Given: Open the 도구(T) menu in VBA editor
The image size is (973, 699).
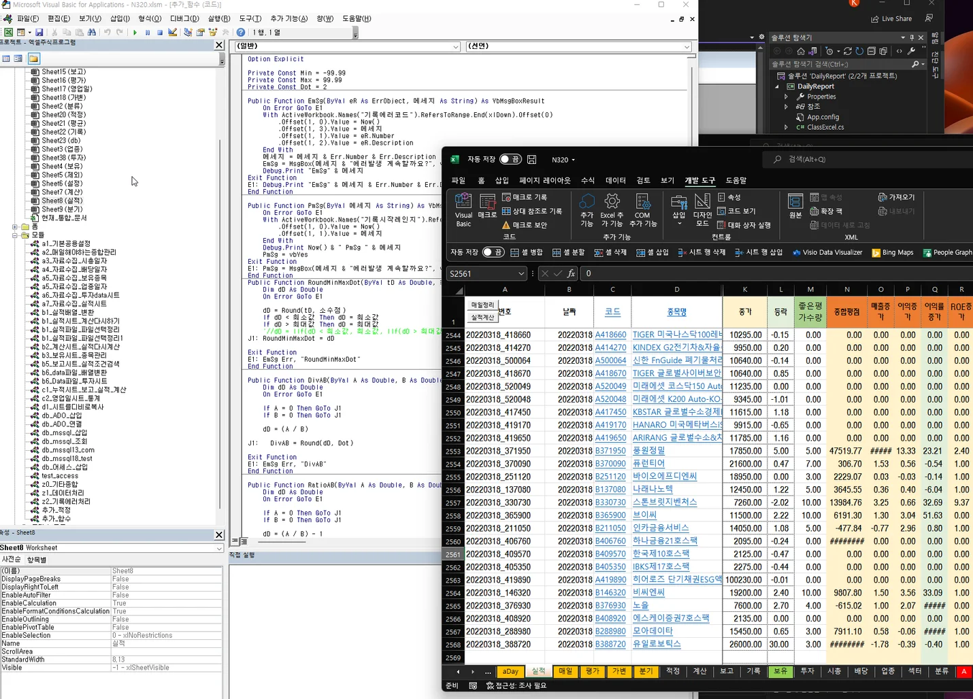Looking at the screenshot, I should coord(250,18).
